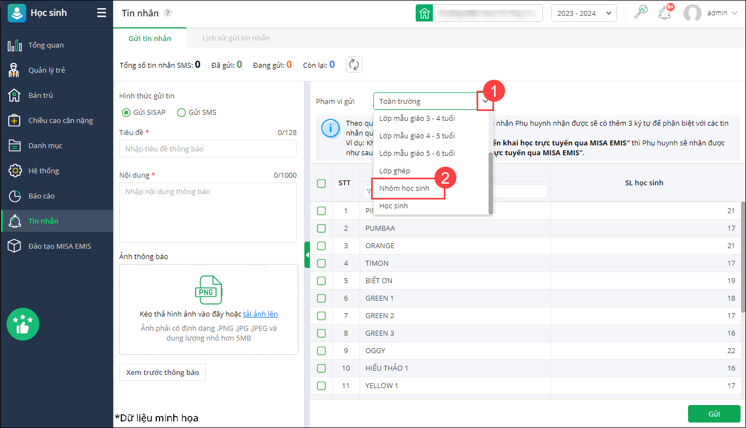Click the Phạm vi gửi dropdown arrow
The height and width of the screenshot is (428, 746).
pyautogui.click(x=485, y=101)
